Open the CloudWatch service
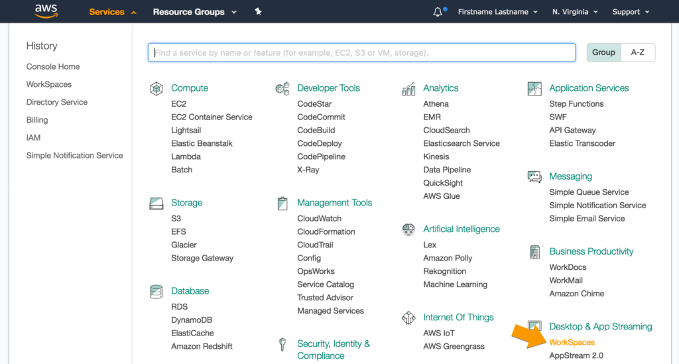 click(x=319, y=219)
